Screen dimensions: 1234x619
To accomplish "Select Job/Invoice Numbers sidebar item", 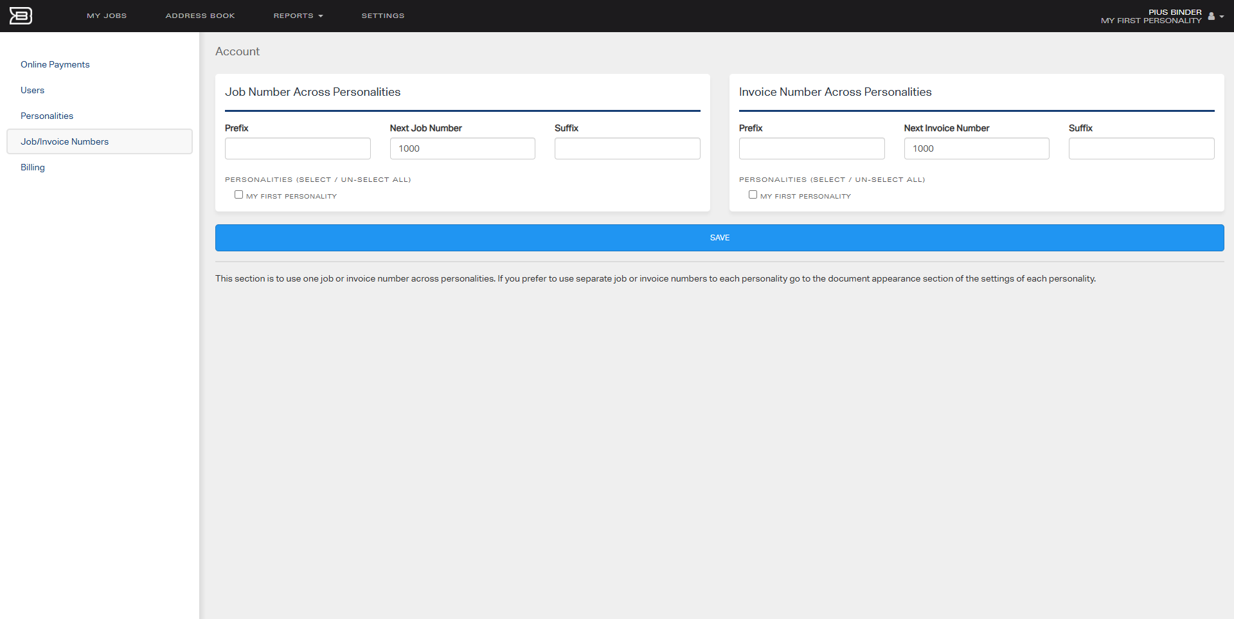I will click(100, 141).
